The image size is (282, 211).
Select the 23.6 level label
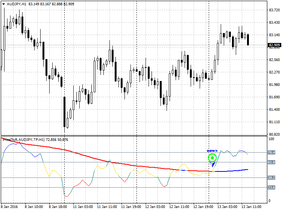point(271,187)
